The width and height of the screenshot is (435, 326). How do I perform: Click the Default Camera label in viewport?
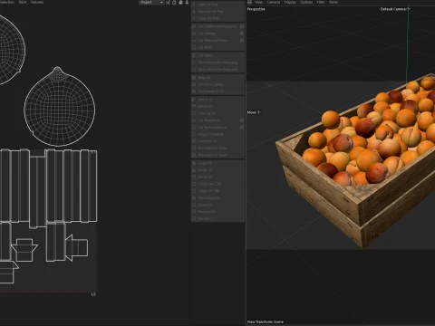tap(393, 9)
